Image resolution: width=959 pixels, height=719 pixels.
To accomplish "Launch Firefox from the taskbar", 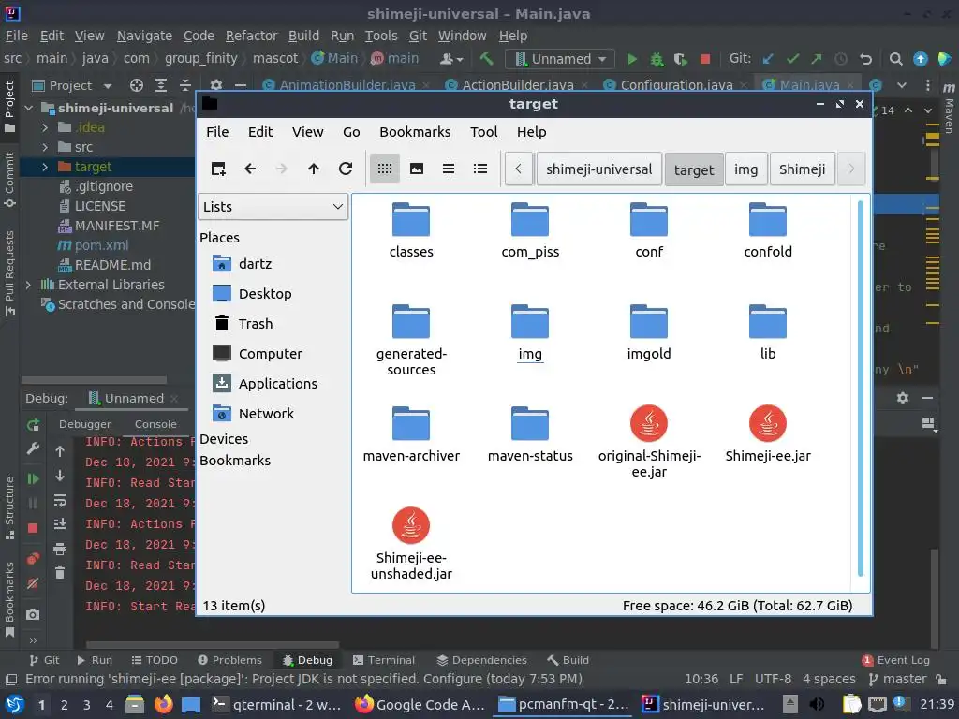I will [x=163, y=704].
